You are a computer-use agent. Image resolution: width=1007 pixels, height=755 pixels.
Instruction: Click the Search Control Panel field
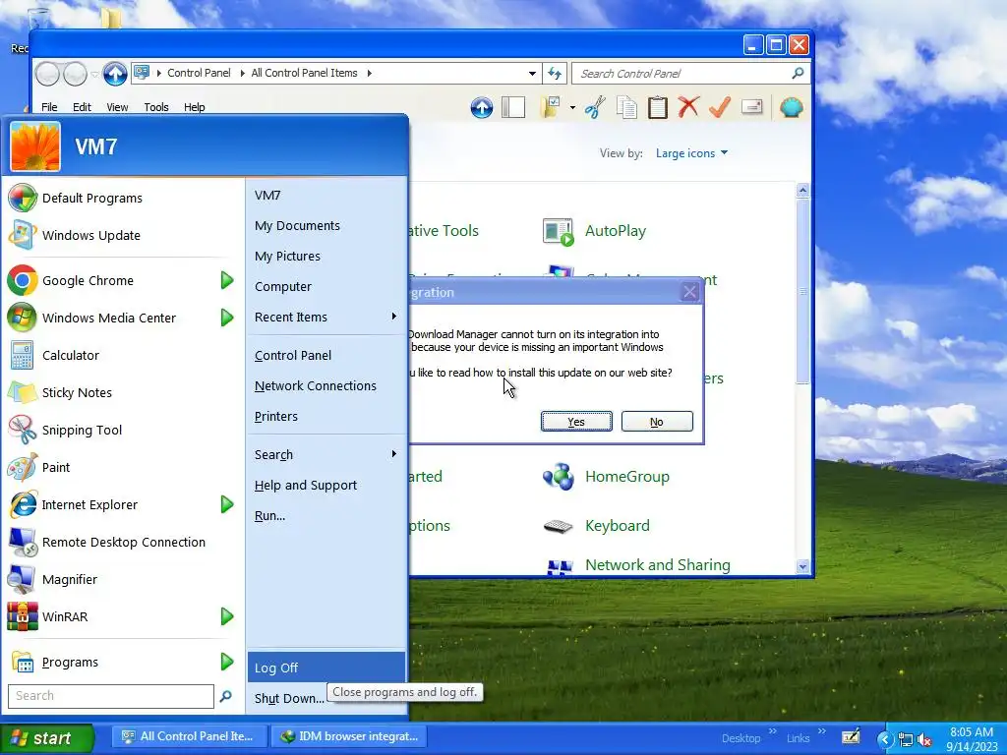click(x=681, y=73)
